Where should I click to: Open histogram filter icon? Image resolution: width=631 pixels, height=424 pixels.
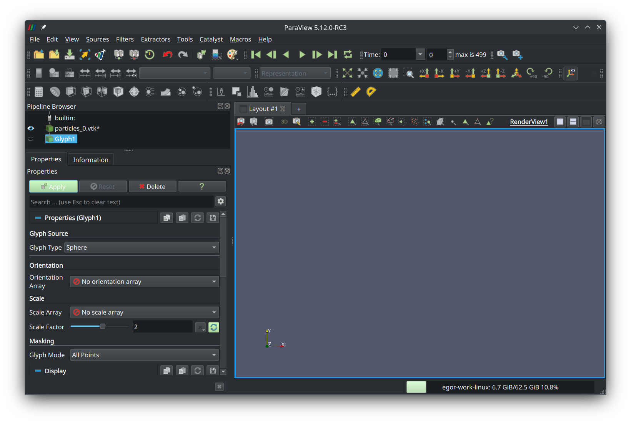tap(253, 92)
